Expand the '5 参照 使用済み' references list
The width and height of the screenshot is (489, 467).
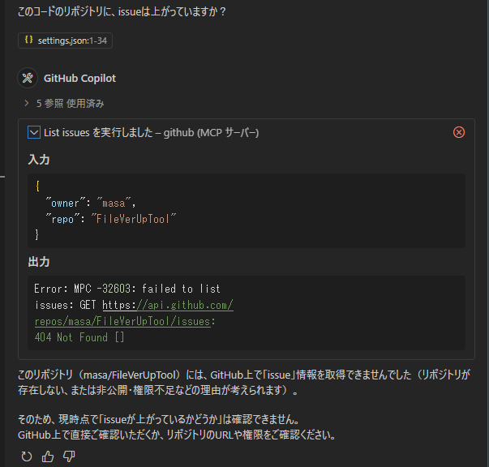[64, 104]
